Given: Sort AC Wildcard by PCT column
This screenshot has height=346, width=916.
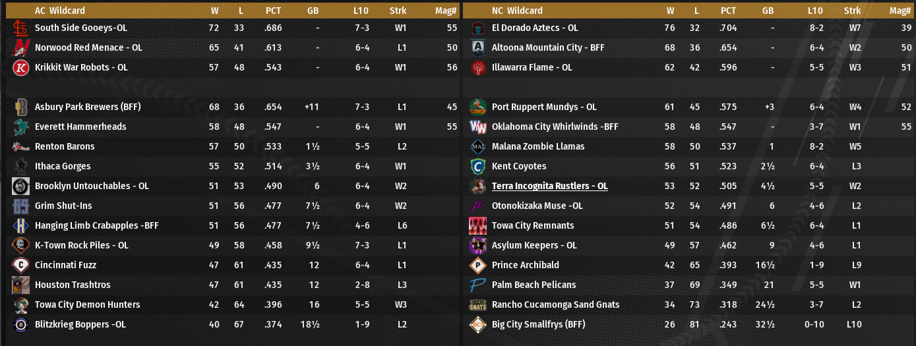Looking at the screenshot, I should coord(274,11).
